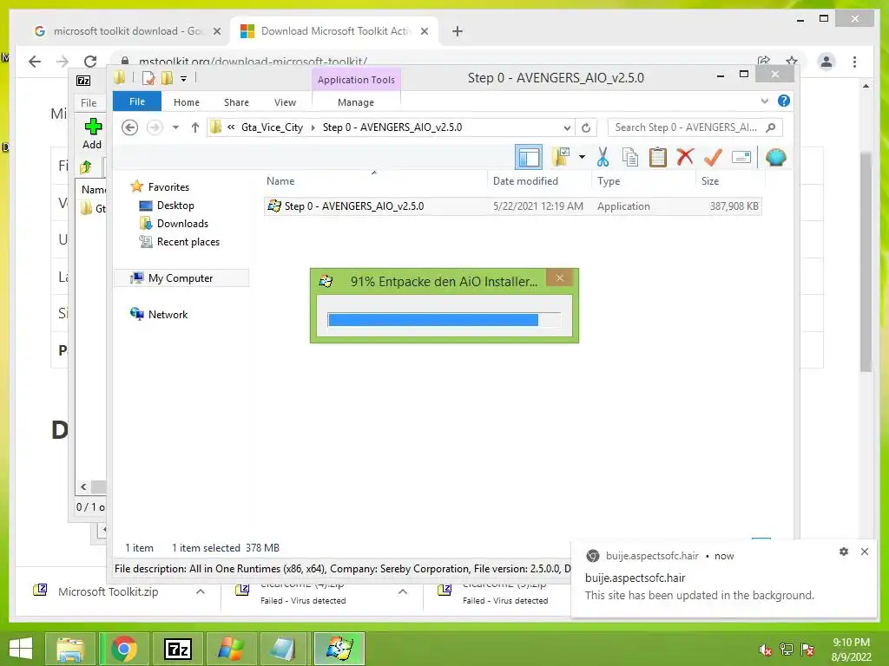
Task: Open the folder options dropdown arrow
Action: click(582, 157)
